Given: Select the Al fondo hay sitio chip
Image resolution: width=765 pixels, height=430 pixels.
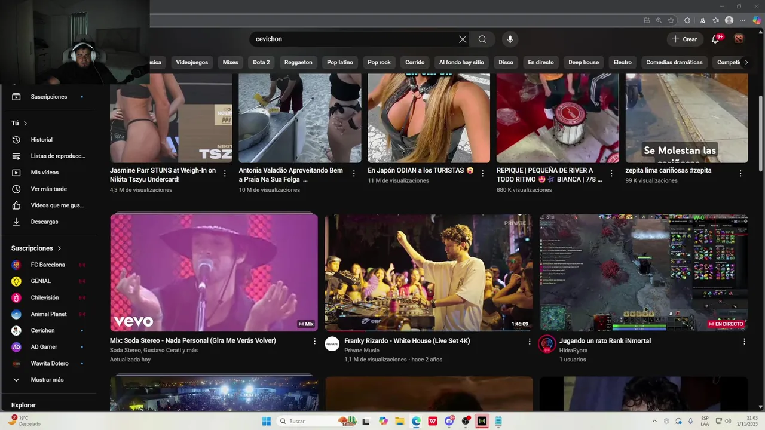Looking at the screenshot, I should (461, 62).
